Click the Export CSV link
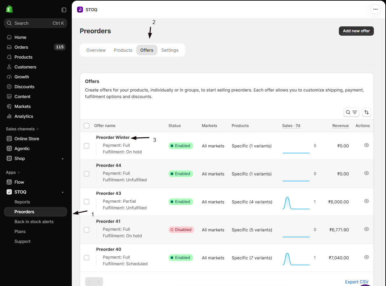This screenshot has height=286, width=386. pos(356,282)
